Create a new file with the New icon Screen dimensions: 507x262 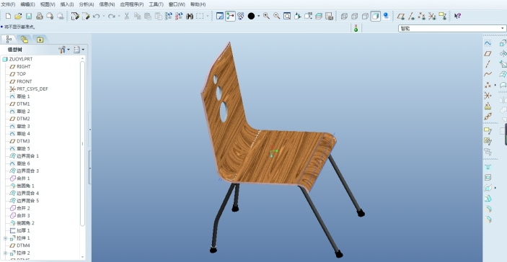[x=9, y=16]
